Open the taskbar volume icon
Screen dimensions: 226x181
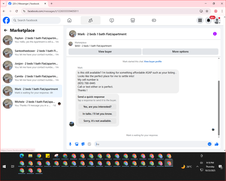coord(202,163)
